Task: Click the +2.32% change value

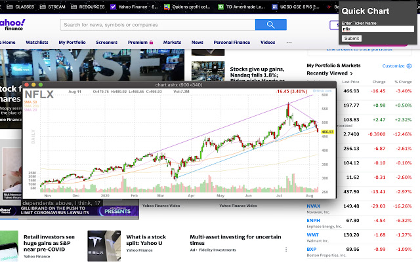Action: pos(403,120)
